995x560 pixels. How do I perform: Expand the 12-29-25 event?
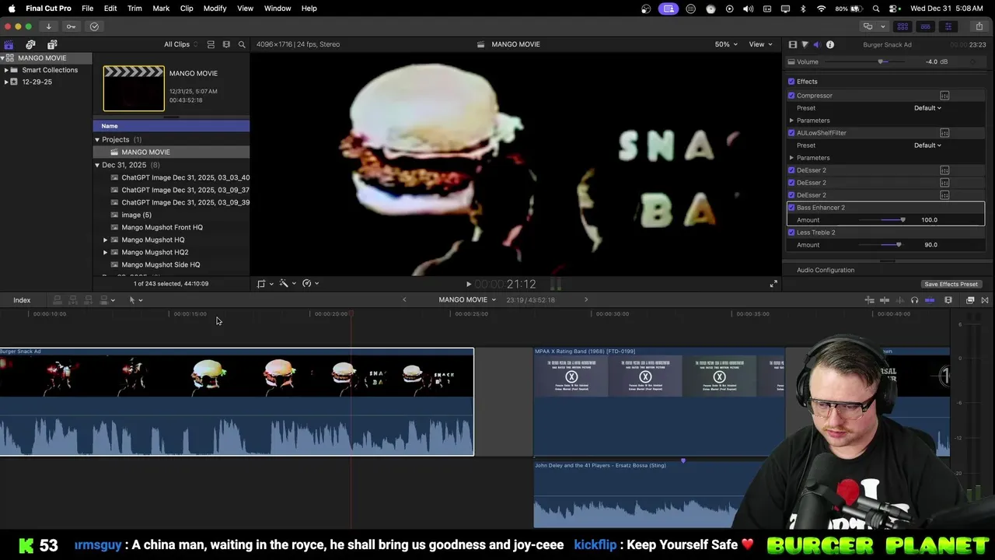pos(6,82)
